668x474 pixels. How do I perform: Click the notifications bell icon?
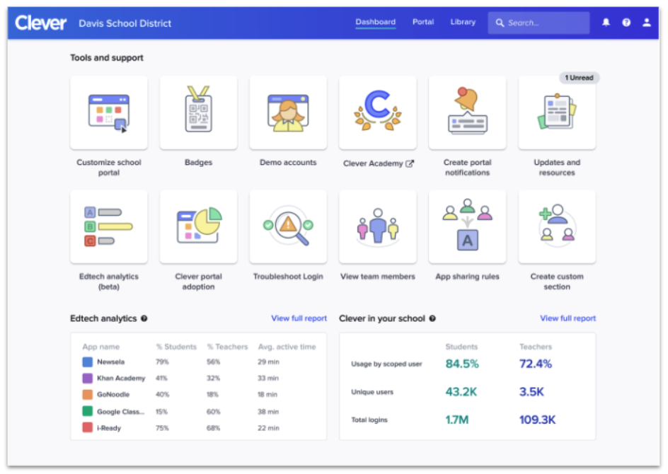pos(606,23)
